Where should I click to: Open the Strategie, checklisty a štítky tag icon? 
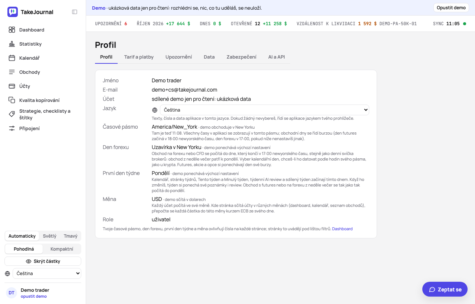pos(12,114)
